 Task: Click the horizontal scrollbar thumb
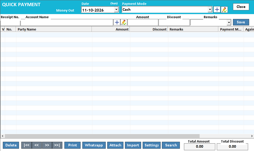[x=102, y=136]
